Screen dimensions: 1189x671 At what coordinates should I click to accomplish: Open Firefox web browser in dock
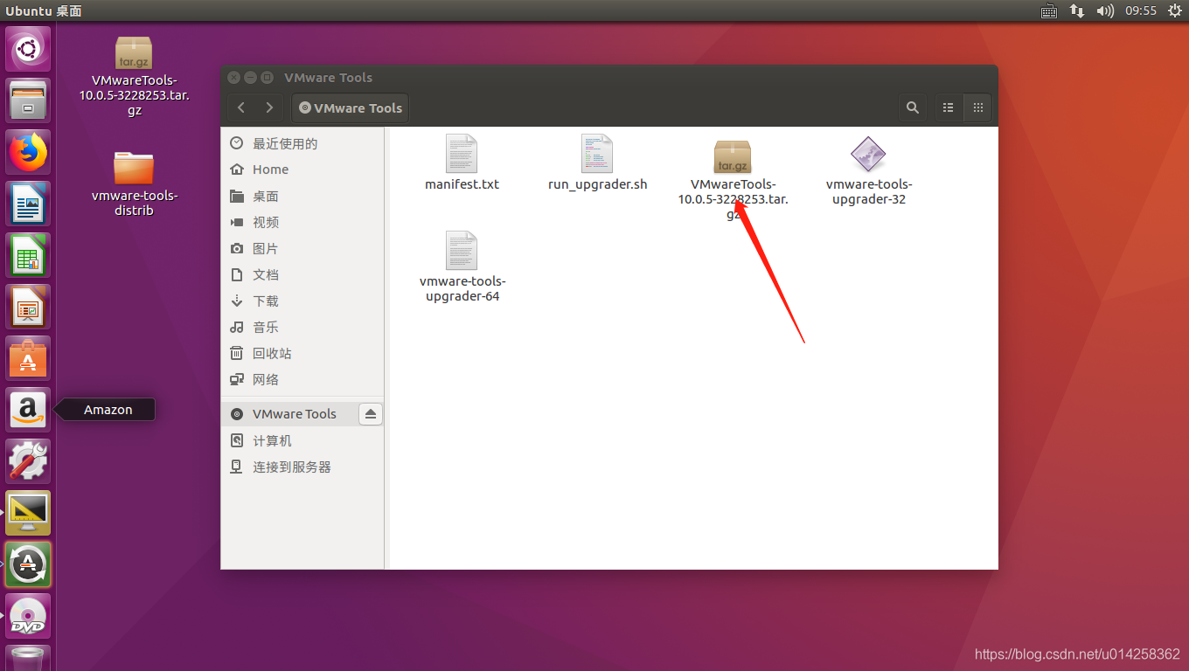[28, 152]
